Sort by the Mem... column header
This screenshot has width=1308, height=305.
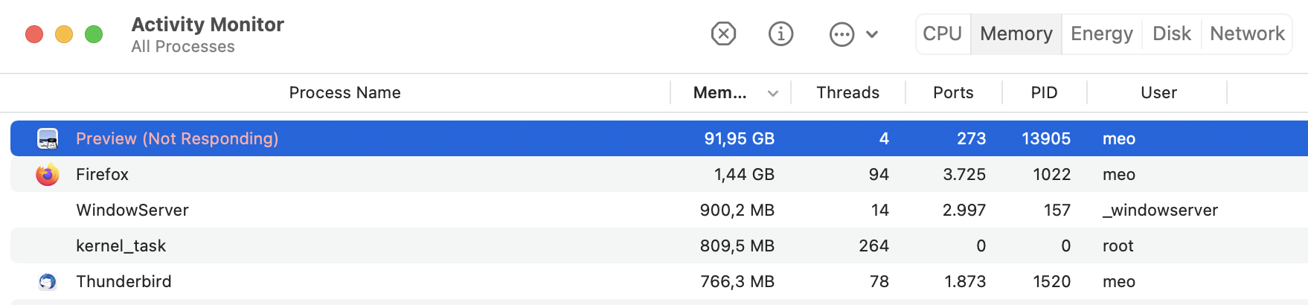[719, 92]
